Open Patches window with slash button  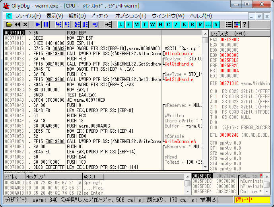(176, 25)
